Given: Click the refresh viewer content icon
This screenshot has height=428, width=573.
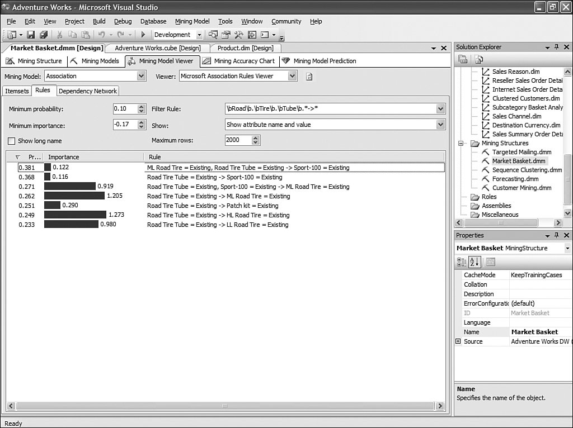Looking at the screenshot, I should tap(309, 77).
